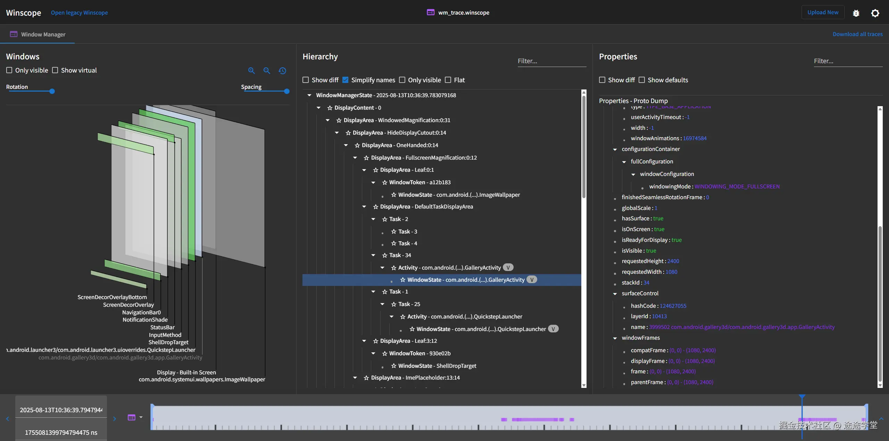Click the zoom out magnifier icon
889x441 pixels.
(267, 71)
